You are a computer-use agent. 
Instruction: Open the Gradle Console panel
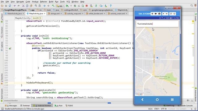(185, 105)
